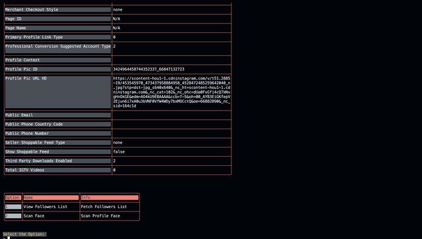Click 'Public Phone Country Code' label

34,124
